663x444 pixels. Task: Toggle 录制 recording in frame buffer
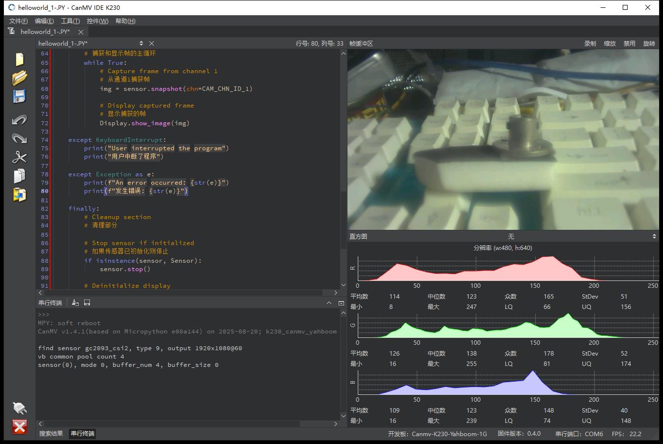[x=590, y=43]
